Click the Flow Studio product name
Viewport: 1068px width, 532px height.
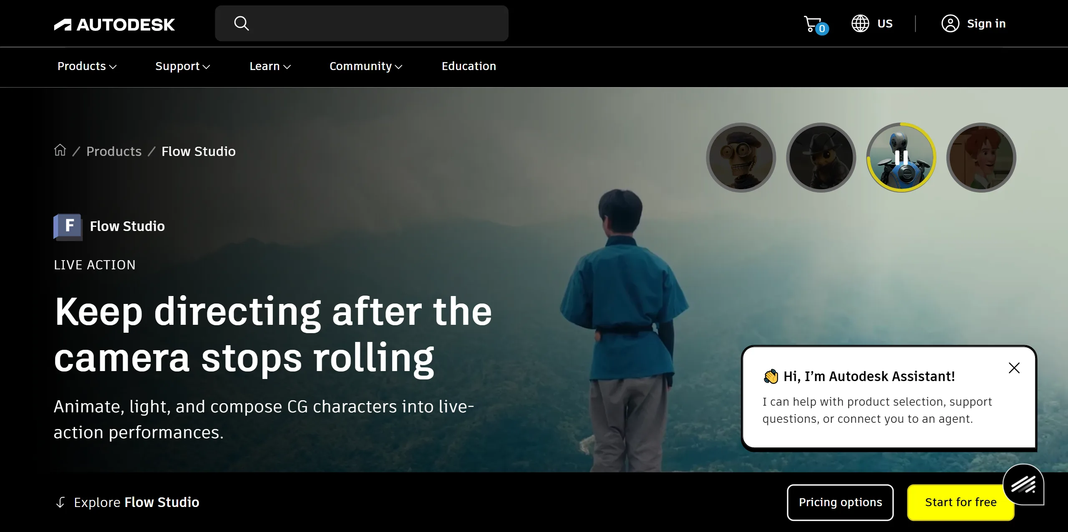pyautogui.click(x=127, y=226)
